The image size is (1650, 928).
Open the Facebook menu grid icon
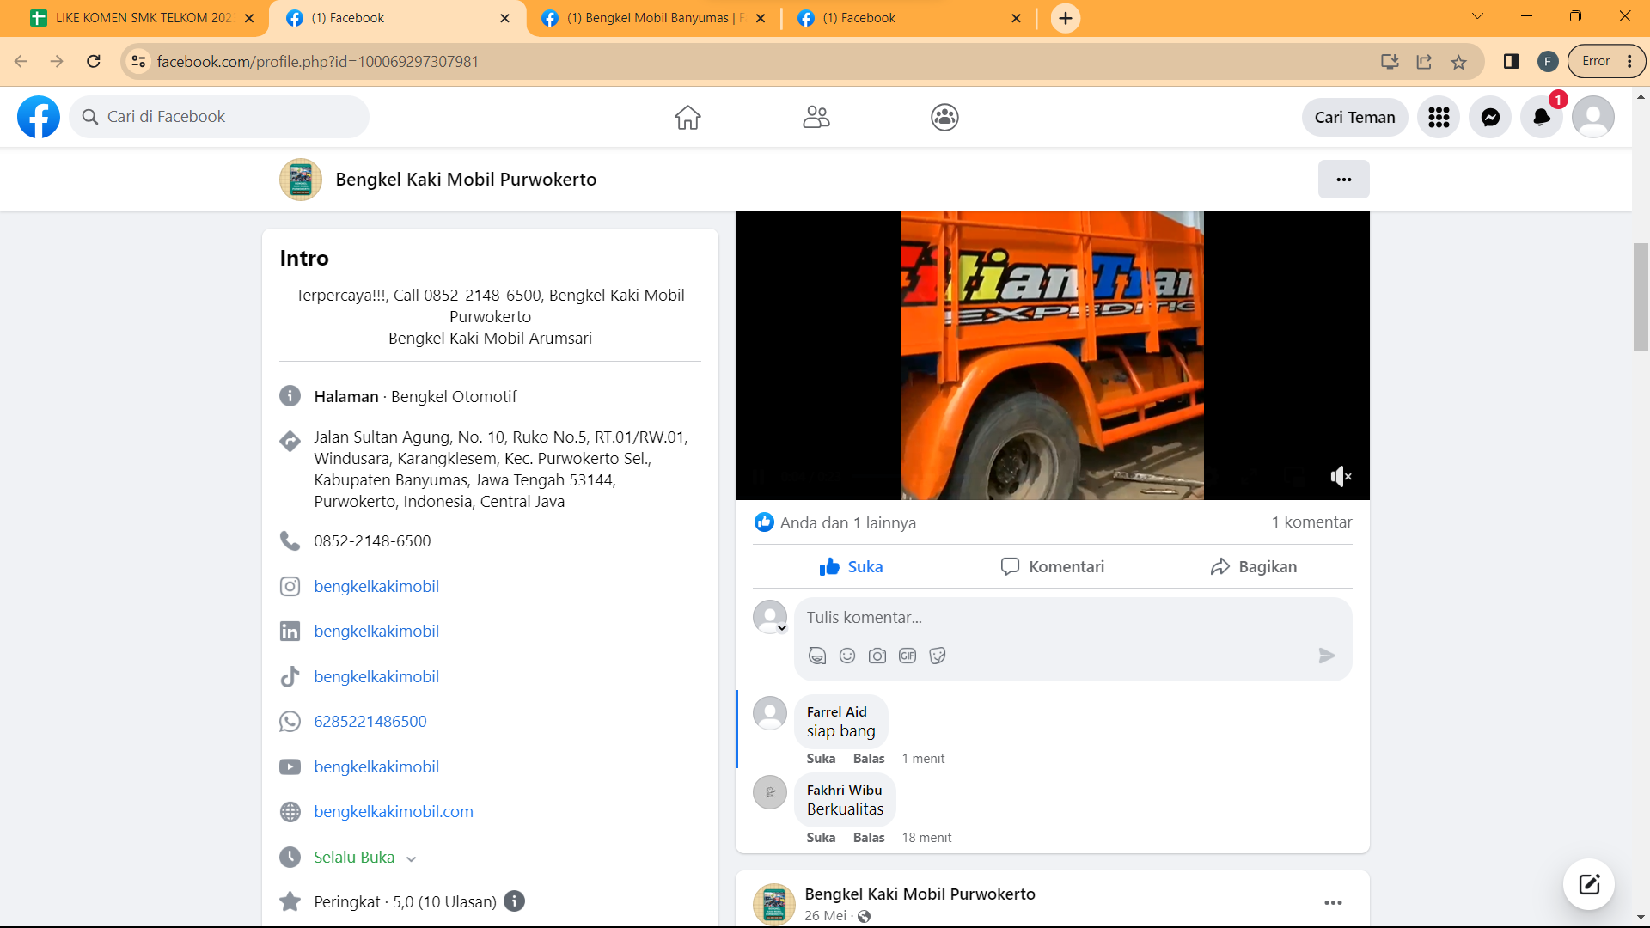tap(1439, 118)
